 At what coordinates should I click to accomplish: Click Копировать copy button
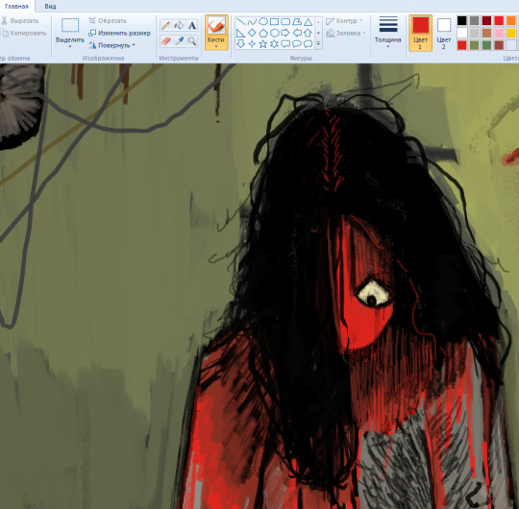click(x=23, y=33)
